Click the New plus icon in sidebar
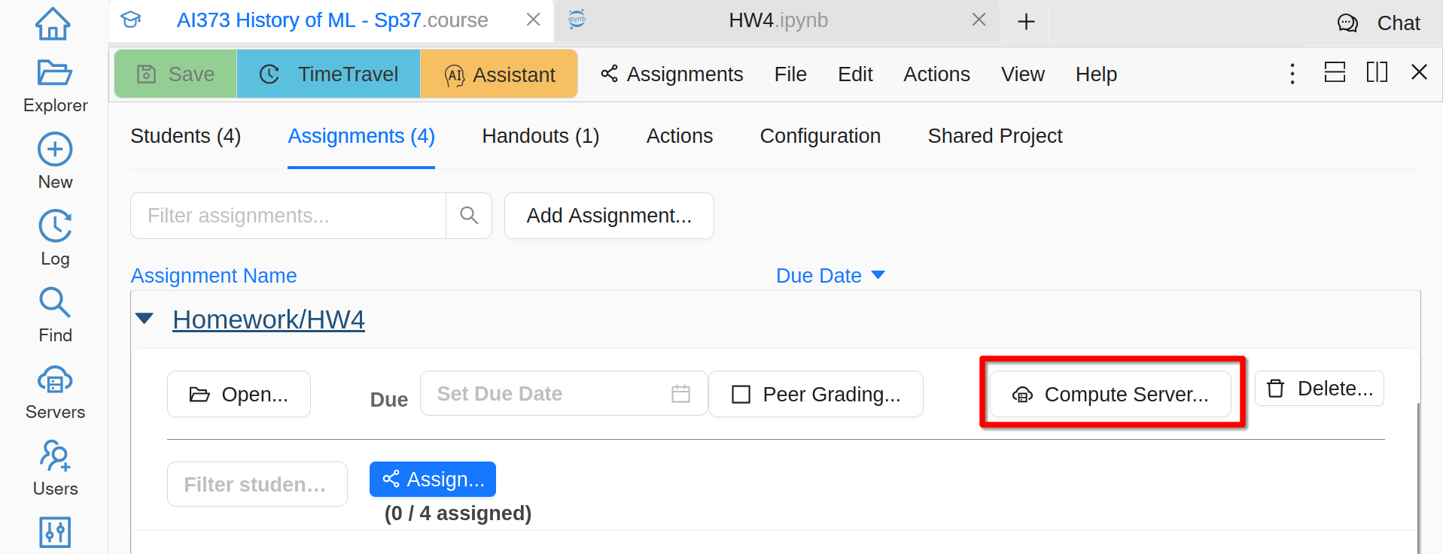 pos(55,150)
